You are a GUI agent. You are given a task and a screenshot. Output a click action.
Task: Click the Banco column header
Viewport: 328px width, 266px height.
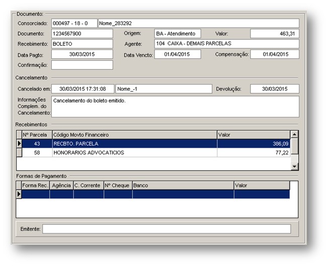183,185
